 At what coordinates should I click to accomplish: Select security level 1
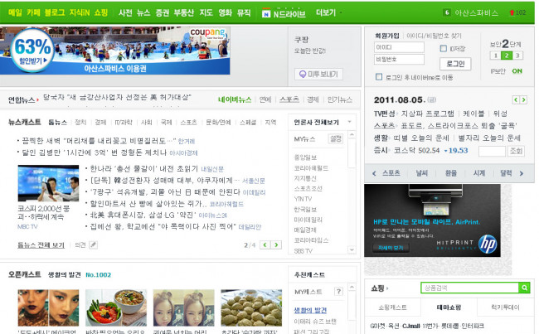[x=495, y=56]
